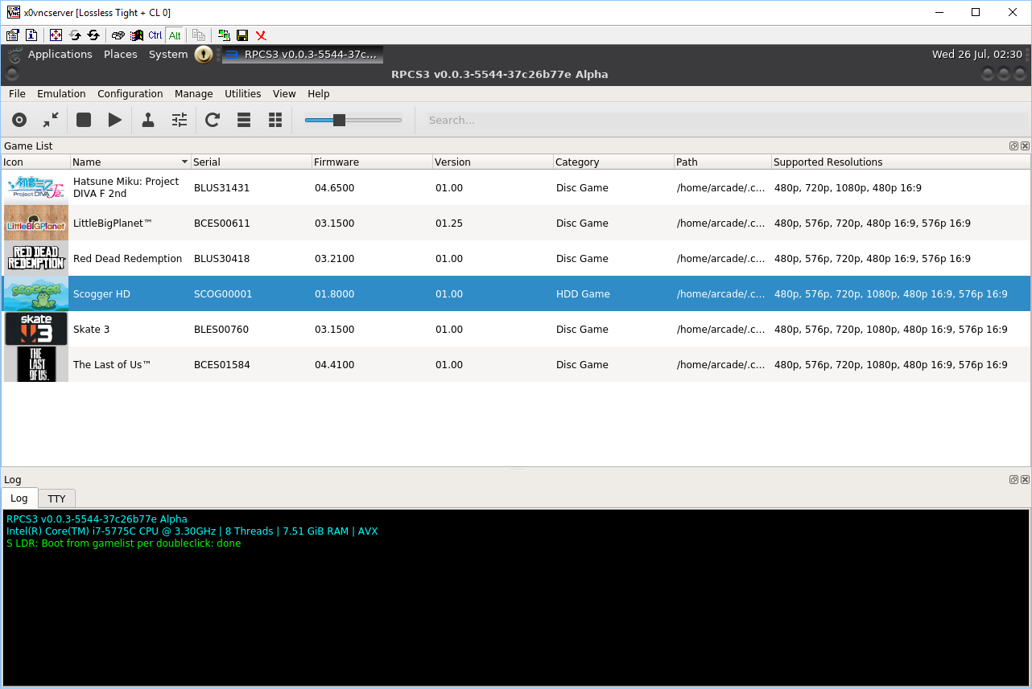Select the Log tab

click(x=19, y=498)
